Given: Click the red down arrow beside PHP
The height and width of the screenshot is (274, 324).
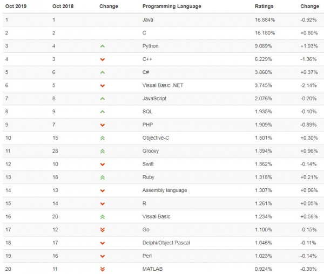Looking at the screenshot, I should point(102,125).
